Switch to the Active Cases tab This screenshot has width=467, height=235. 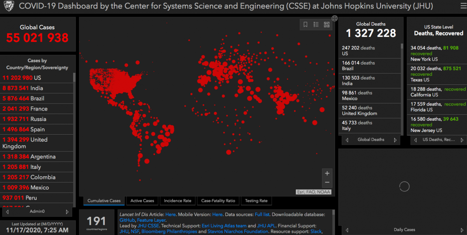pos(142,201)
